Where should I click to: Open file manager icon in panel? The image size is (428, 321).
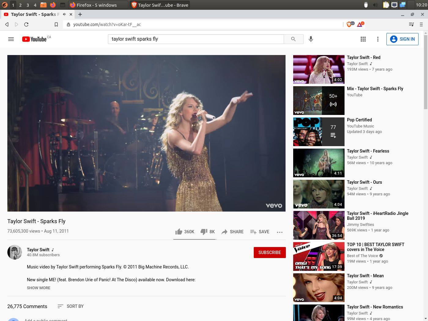point(43,5)
